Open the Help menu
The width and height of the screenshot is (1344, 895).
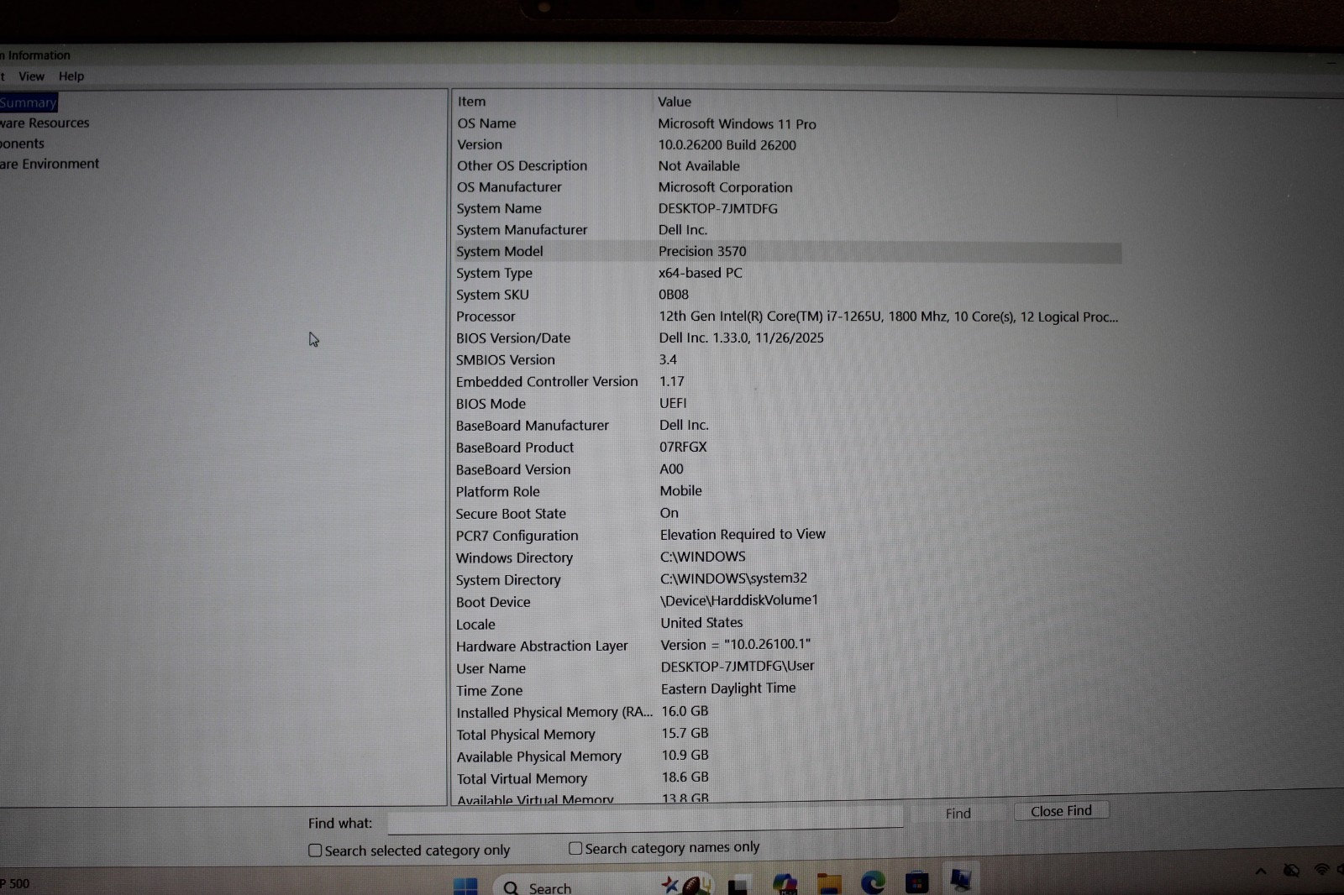71,76
